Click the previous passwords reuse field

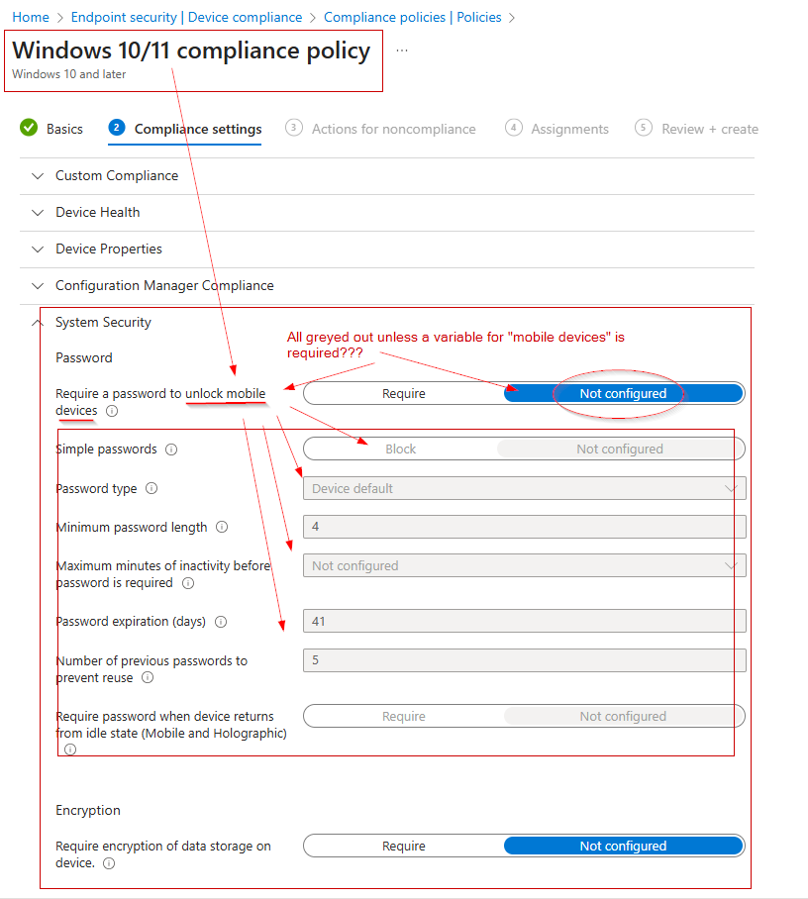524,660
